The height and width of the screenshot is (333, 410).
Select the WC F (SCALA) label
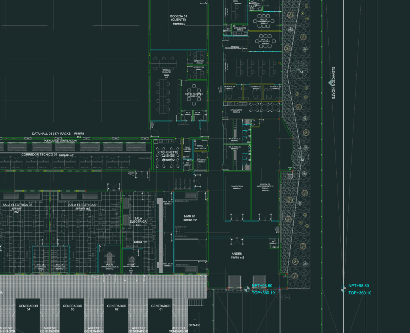coord(235,139)
